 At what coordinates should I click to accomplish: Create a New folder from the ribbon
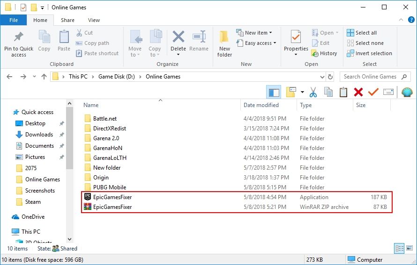pos(224,43)
